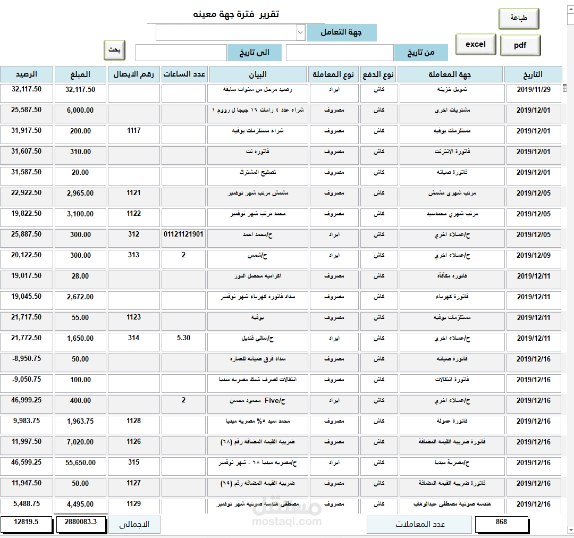Select the receipt number cell 315
Image resolution: width=574 pixels, height=538 pixels.
click(x=133, y=467)
